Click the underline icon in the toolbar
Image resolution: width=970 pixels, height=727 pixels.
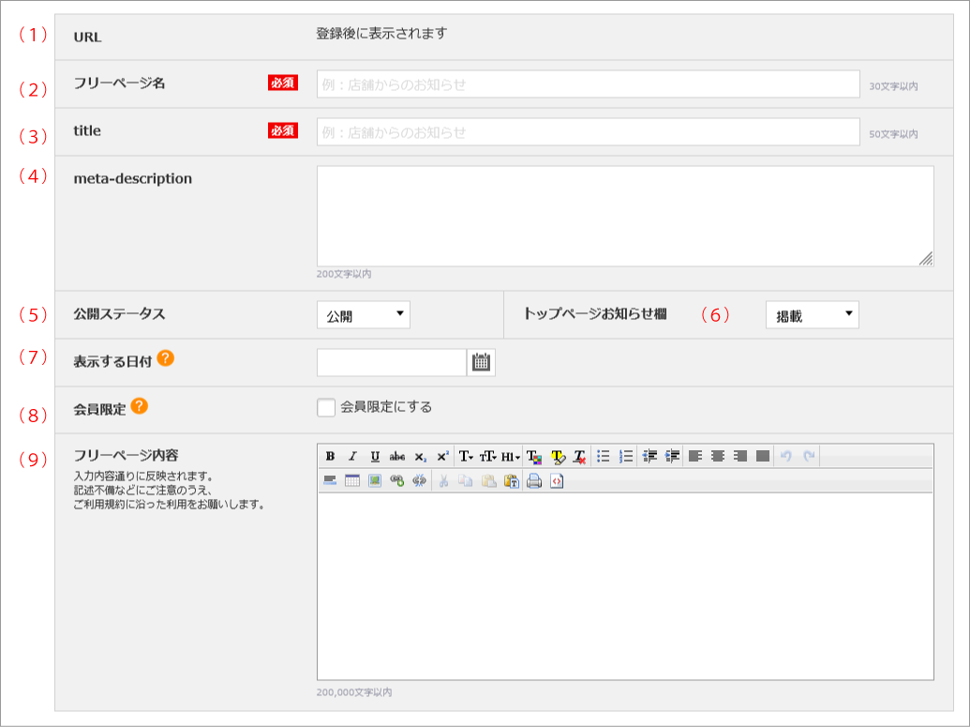375,456
